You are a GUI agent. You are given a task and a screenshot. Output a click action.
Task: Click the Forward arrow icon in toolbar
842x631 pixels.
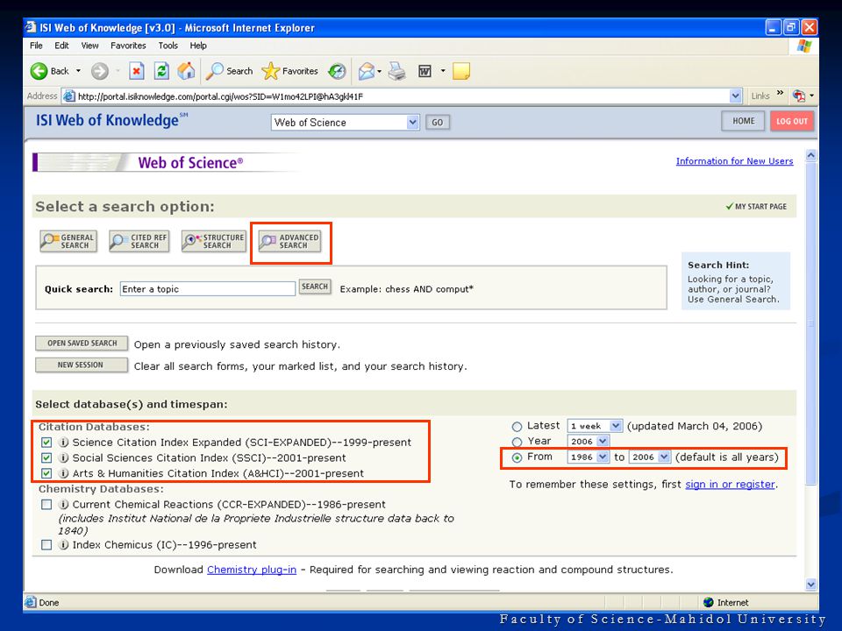(99, 71)
